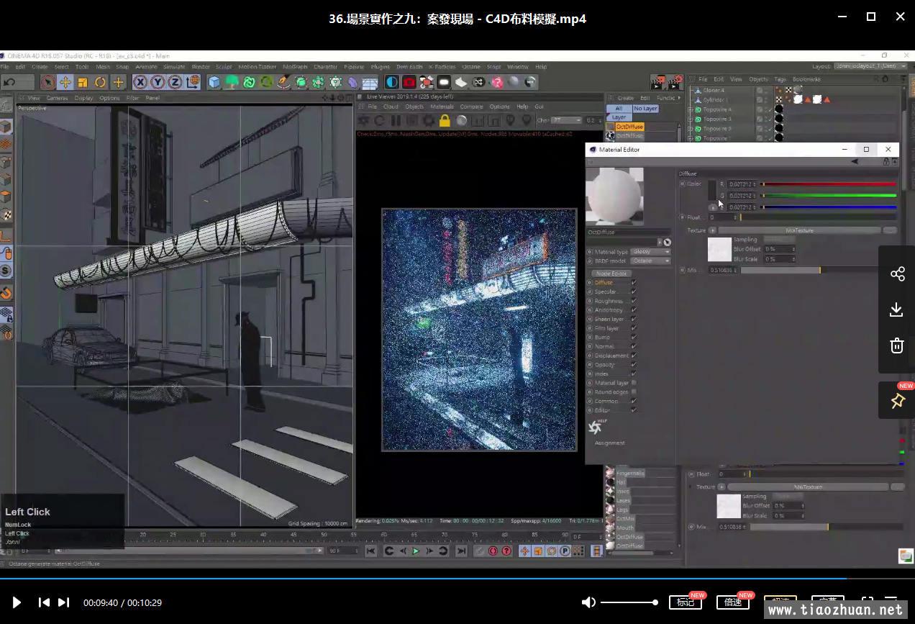Open the purple deformer tools icon
The image size is (915, 624).
(x=352, y=82)
